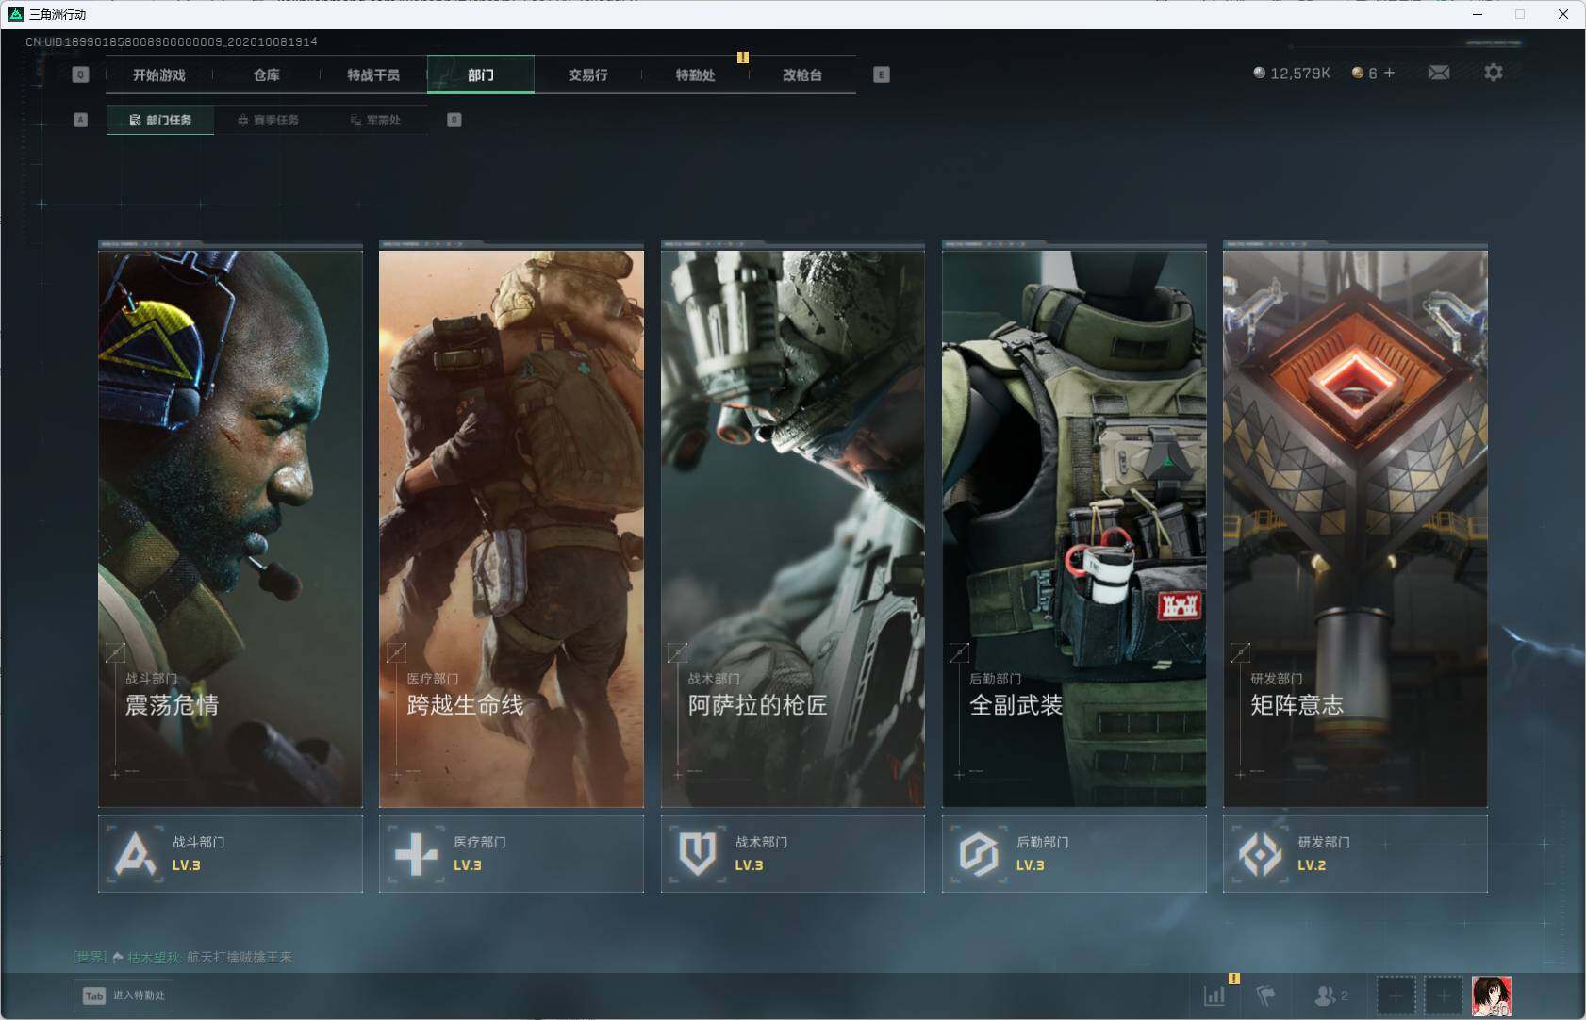Click the D key hint icon
1586x1020 pixels.
coord(454,120)
